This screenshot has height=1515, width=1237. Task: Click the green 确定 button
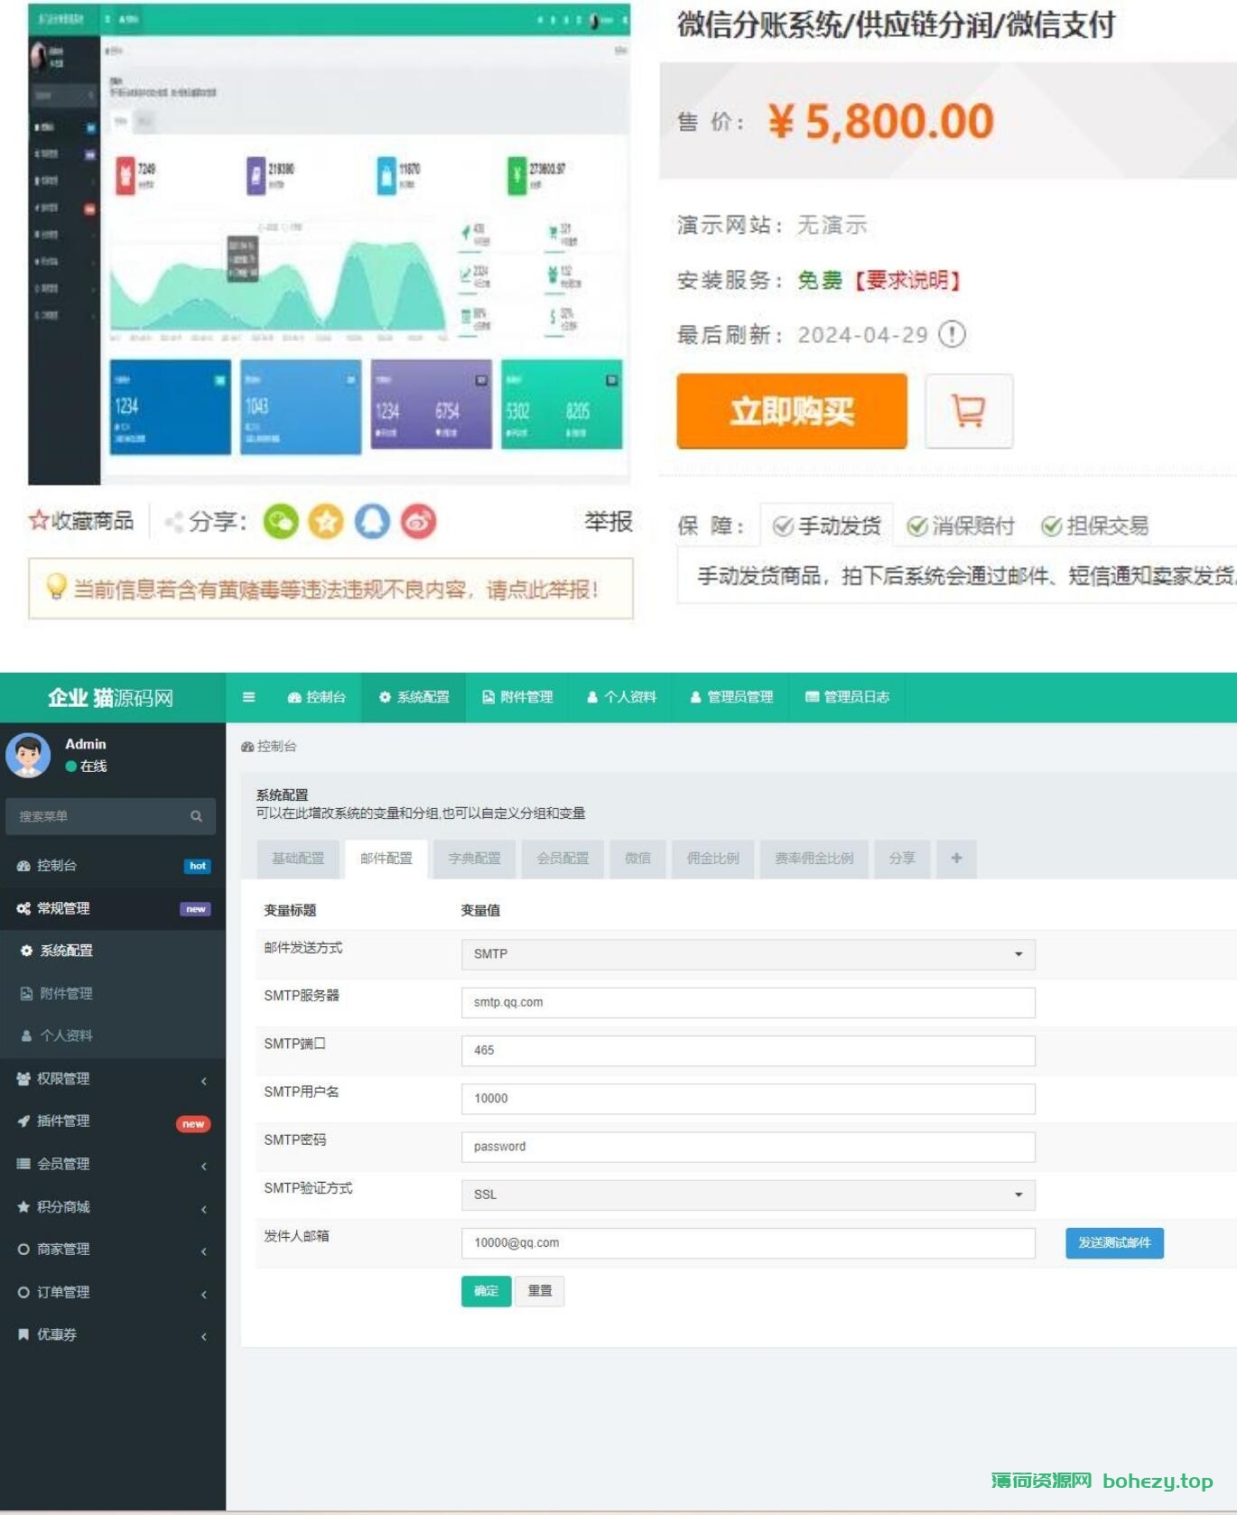tap(486, 1291)
